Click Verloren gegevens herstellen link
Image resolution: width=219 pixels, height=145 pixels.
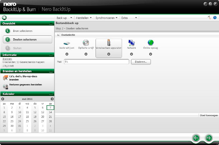click(x=25, y=84)
